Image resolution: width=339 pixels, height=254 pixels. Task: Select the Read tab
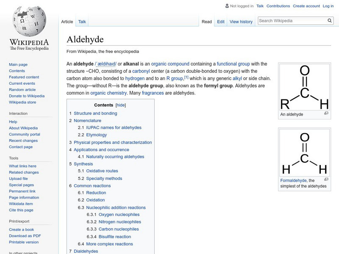point(207,22)
